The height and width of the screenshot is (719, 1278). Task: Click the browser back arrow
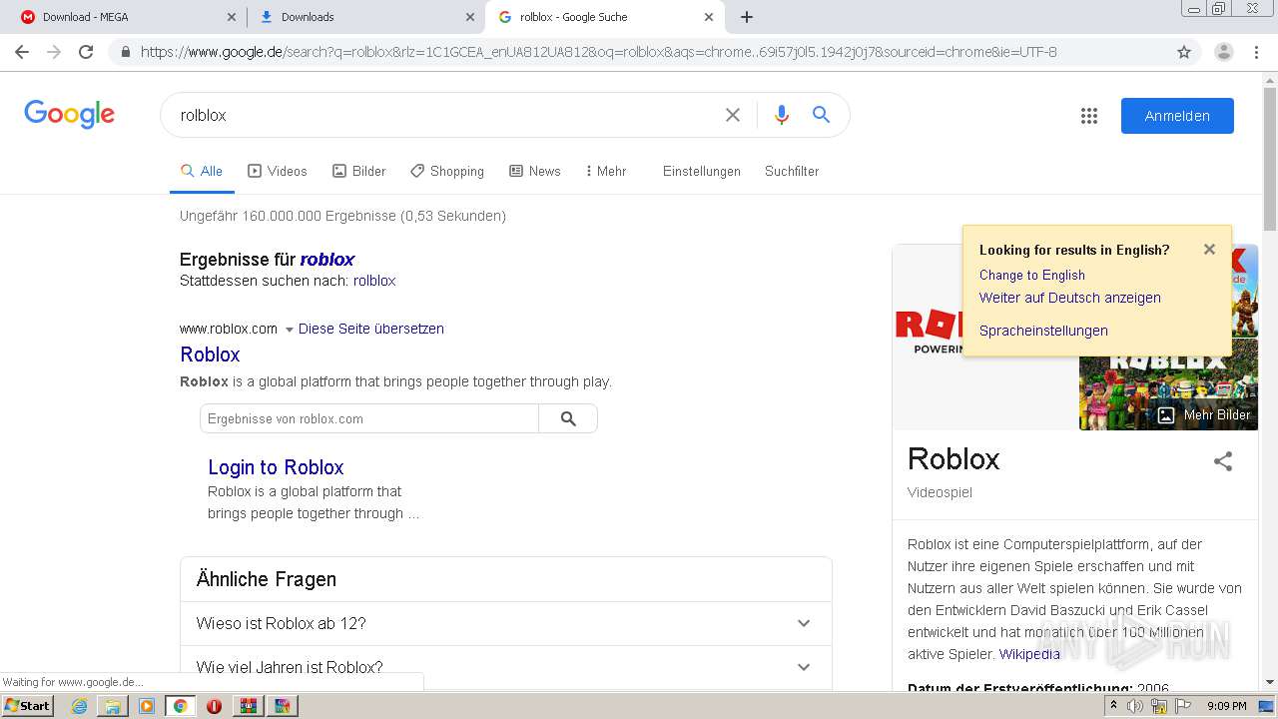tap(22, 52)
